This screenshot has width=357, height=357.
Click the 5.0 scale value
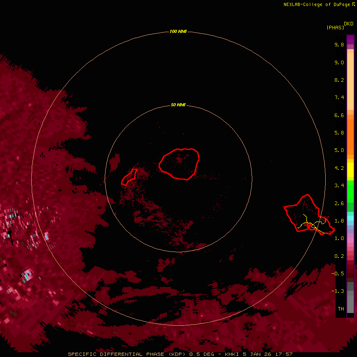coord(339,150)
